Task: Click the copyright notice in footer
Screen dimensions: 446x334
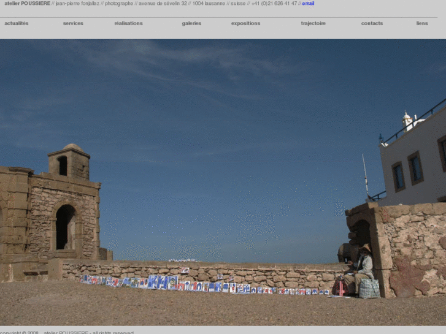Action: tap(67, 332)
